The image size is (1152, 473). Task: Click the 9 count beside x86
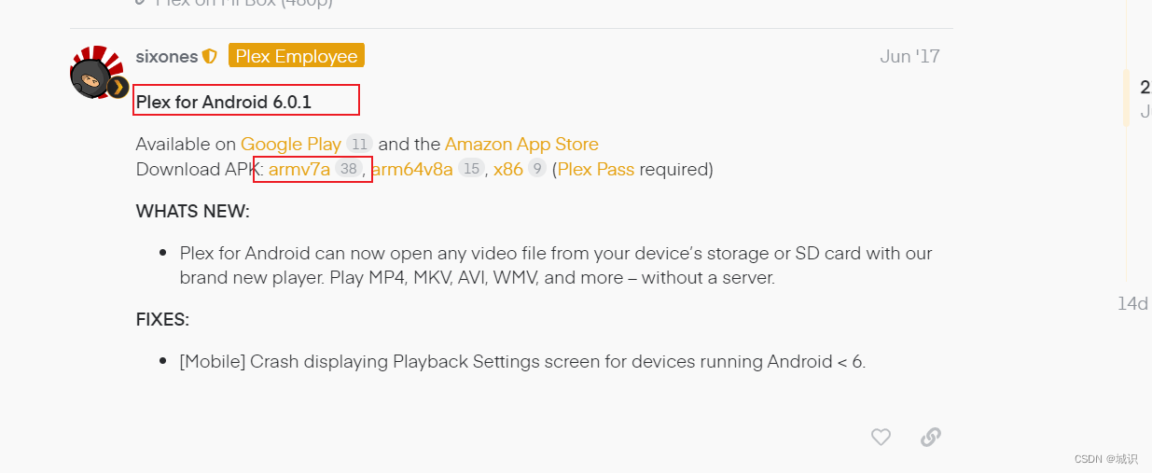coord(536,169)
